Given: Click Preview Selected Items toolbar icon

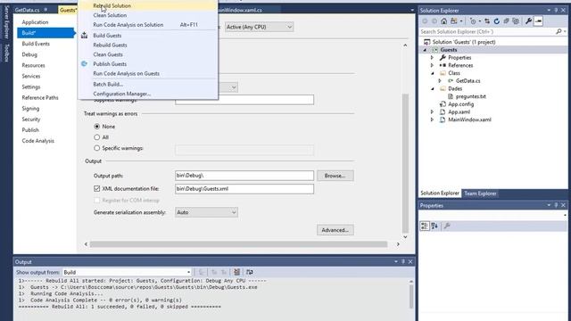Looking at the screenshot, I should [538, 21].
